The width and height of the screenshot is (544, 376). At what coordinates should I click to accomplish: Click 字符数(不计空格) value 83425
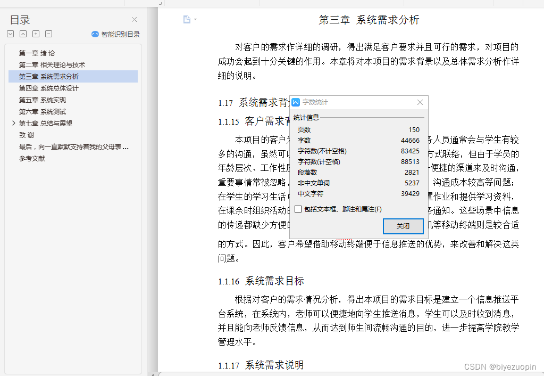click(x=410, y=151)
